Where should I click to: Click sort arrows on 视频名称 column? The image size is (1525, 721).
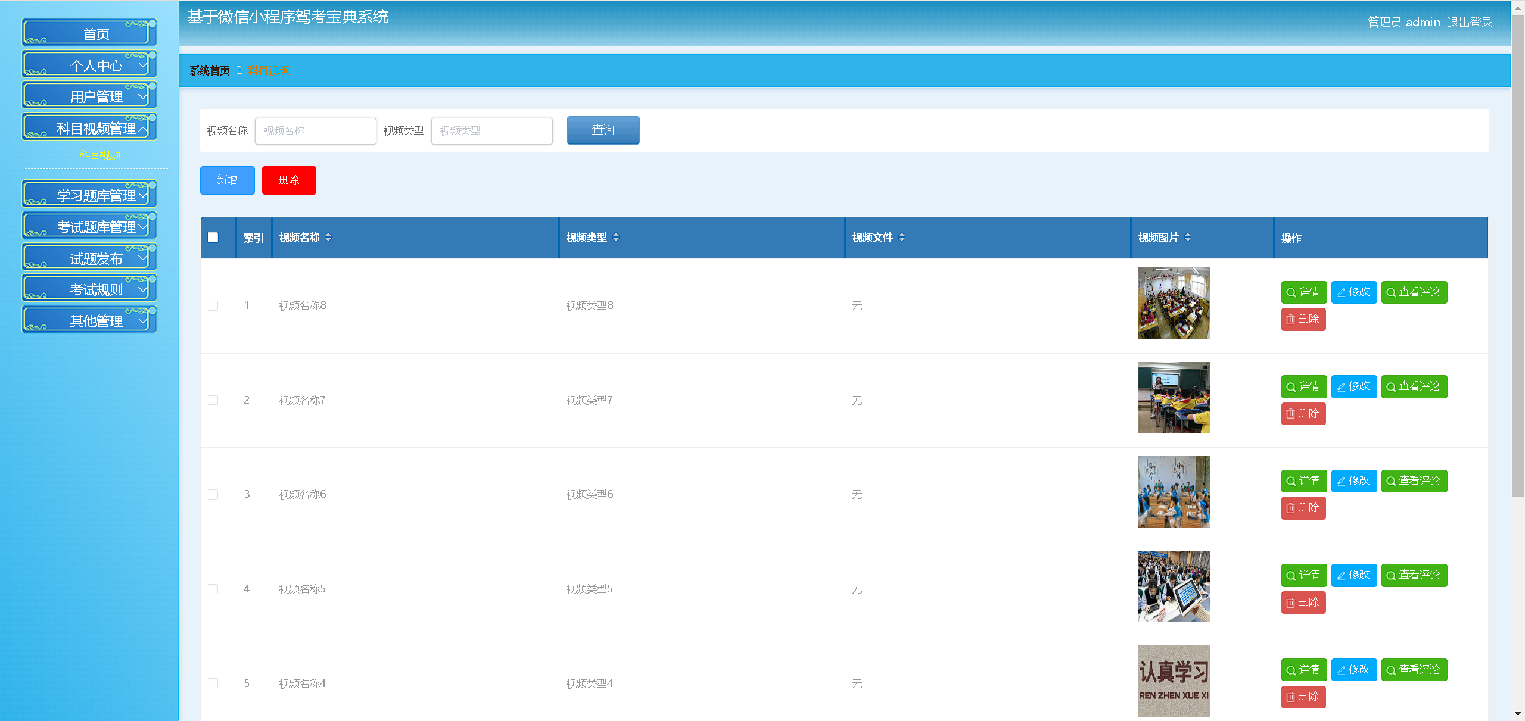[x=328, y=238]
